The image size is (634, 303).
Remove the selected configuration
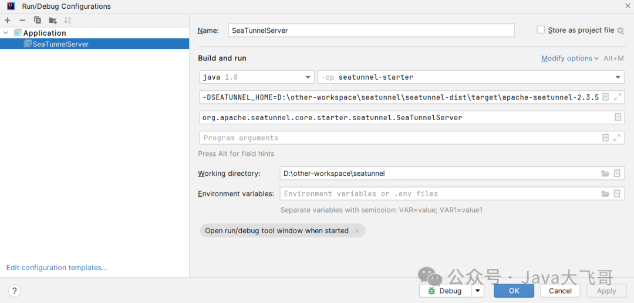[23, 20]
